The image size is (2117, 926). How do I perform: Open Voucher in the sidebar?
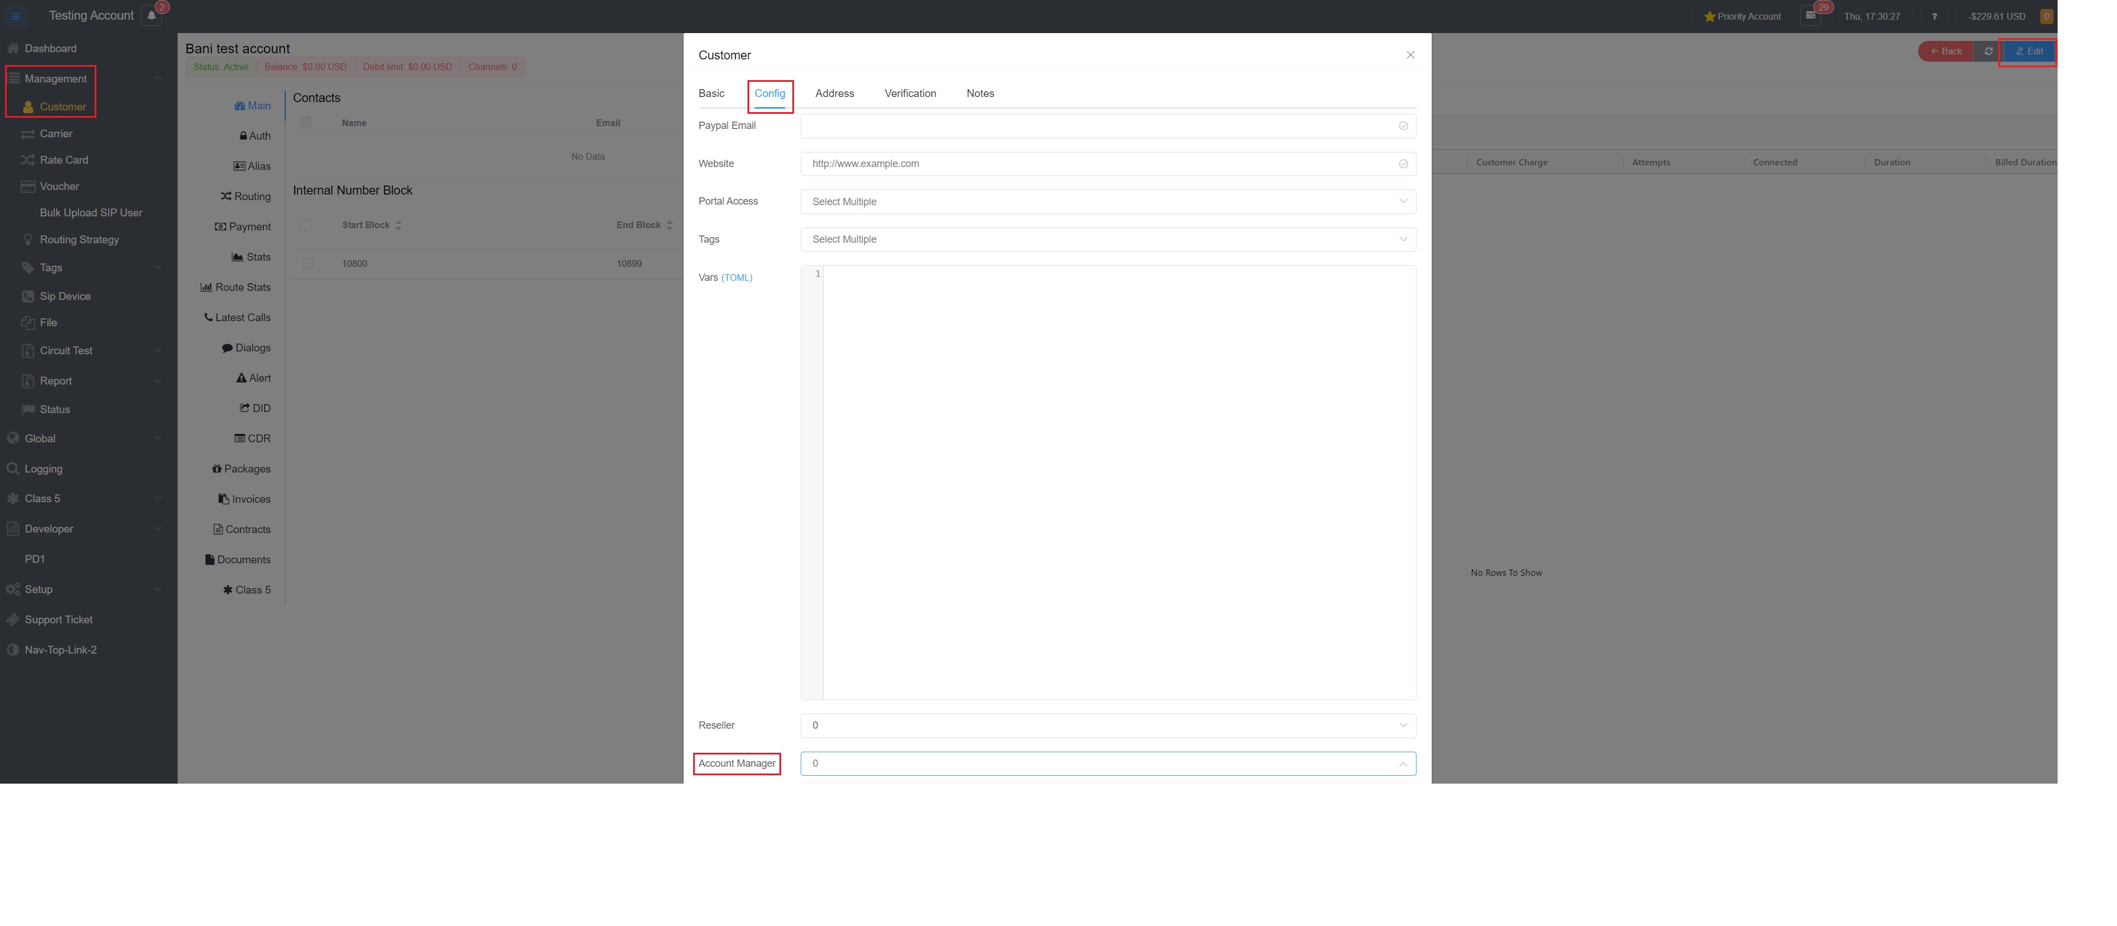click(59, 187)
